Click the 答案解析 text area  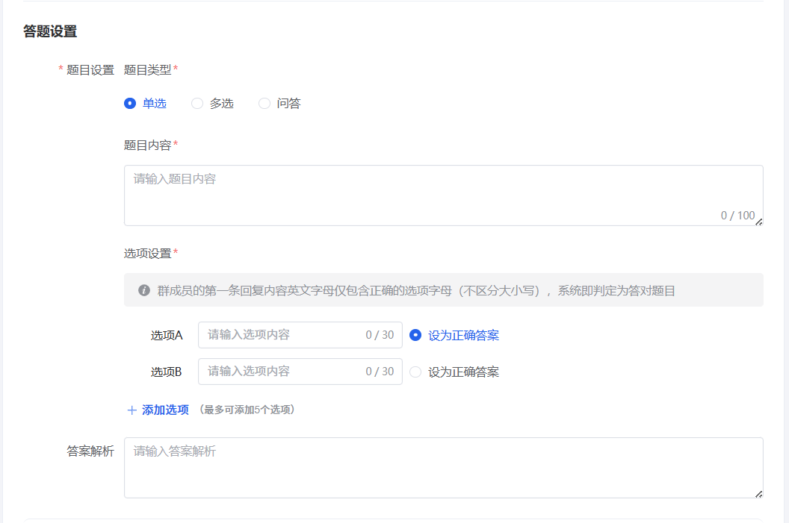pos(443,468)
